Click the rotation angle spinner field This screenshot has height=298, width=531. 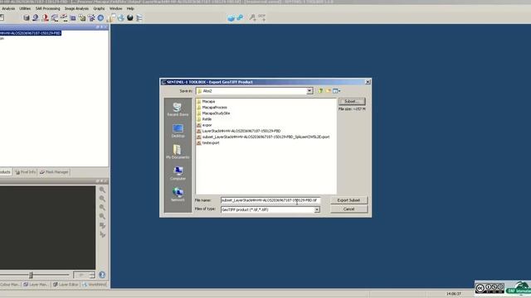[x=84, y=275]
